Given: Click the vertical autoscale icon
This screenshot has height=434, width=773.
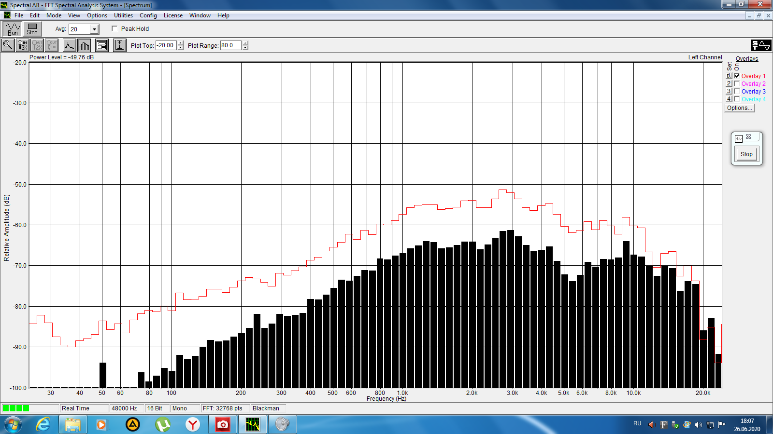Looking at the screenshot, I should click(119, 45).
